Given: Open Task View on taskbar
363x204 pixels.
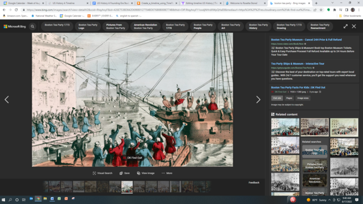Looking at the screenshot, I should click(x=24, y=199).
